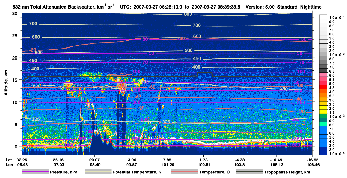Click the latitude value 26.16
This screenshot has width=347, height=178.
pyautogui.click(x=58, y=159)
